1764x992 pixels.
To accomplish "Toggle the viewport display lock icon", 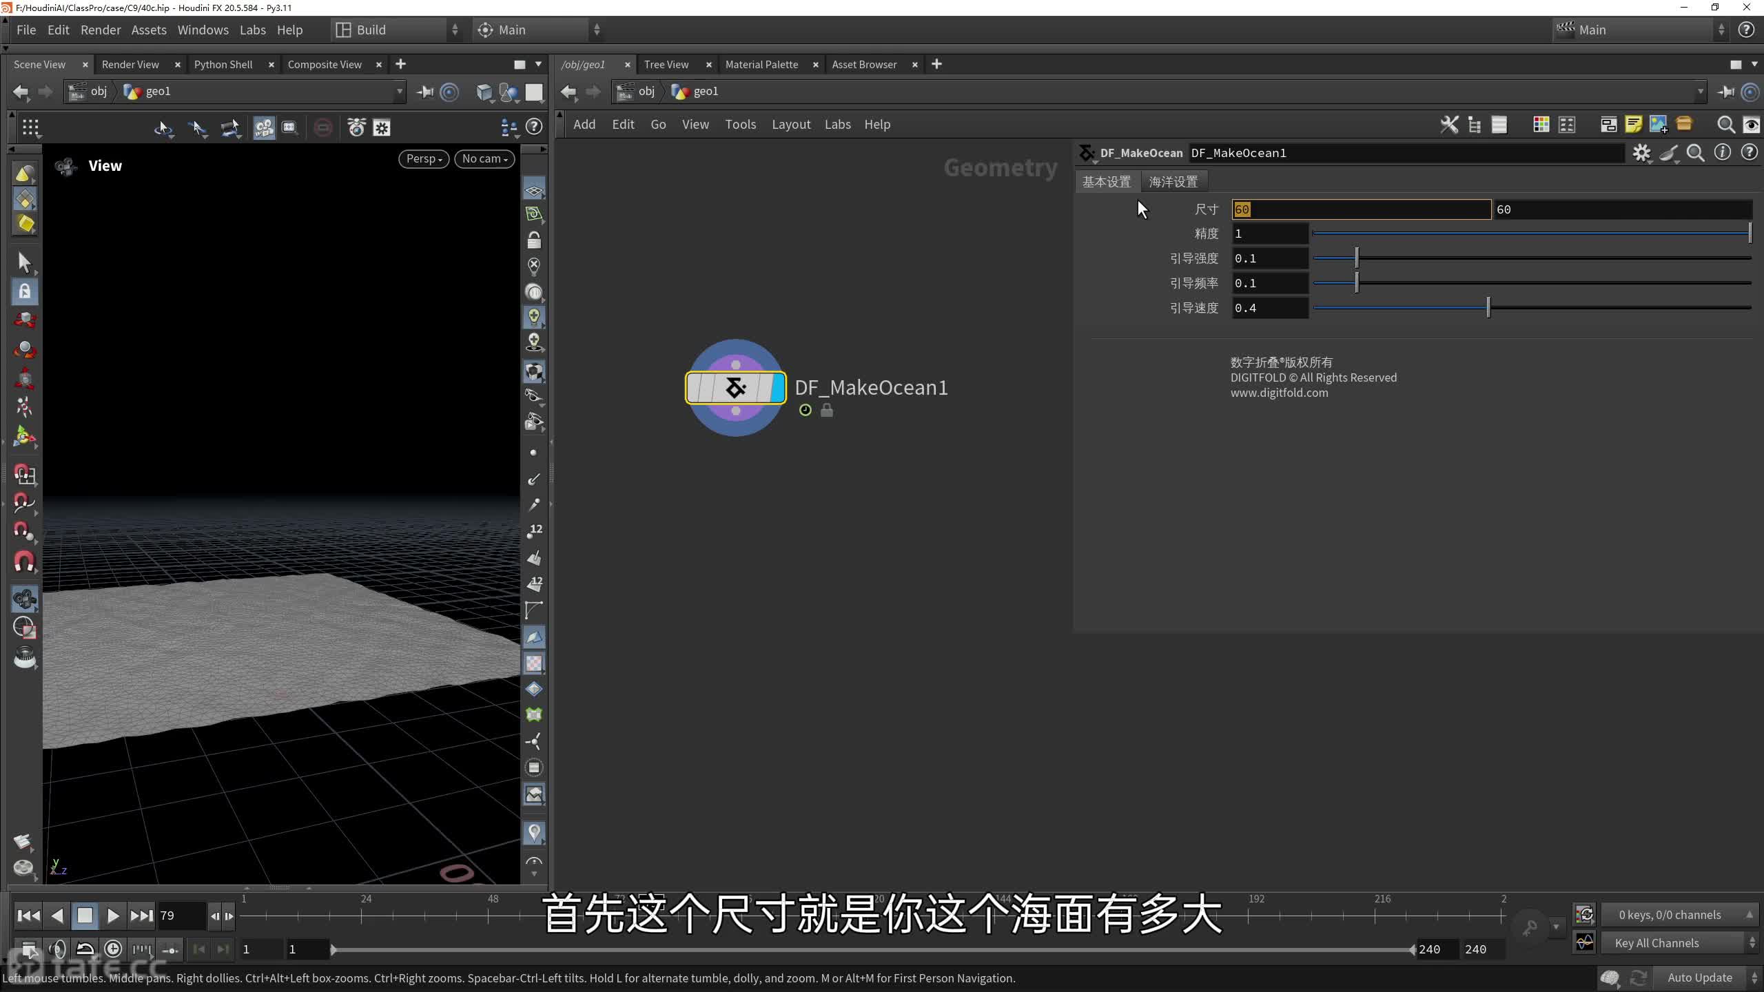I will [x=533, y=240].
